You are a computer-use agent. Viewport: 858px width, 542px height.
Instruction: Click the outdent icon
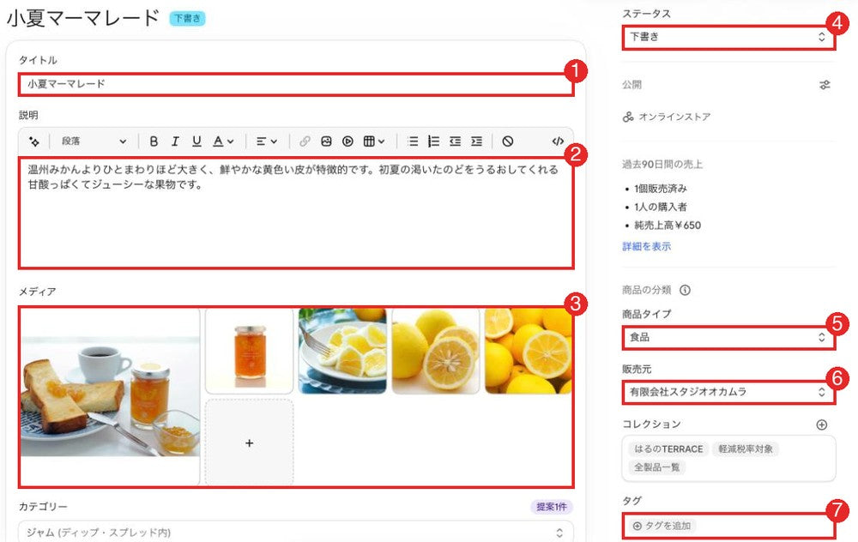(456, 142)
